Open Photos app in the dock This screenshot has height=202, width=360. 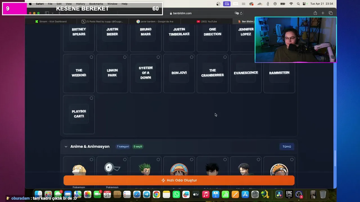(x=87, y=194)
